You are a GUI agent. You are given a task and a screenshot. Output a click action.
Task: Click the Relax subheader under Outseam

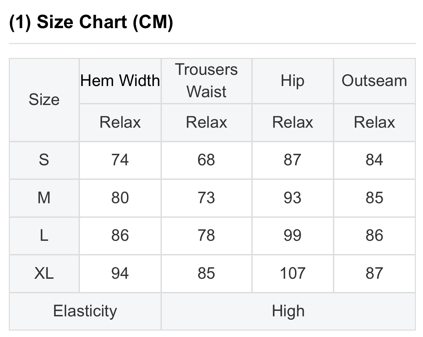374,122
